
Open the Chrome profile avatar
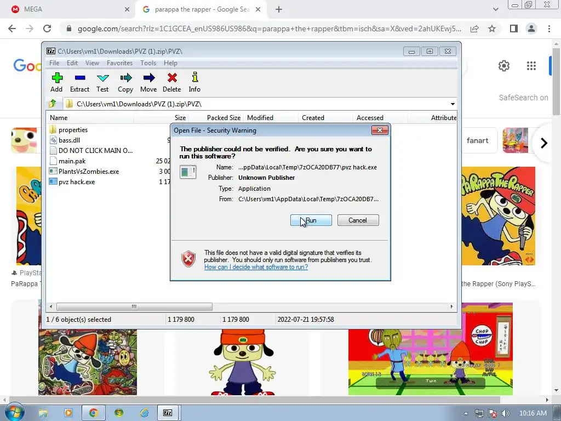coord(531,29)
